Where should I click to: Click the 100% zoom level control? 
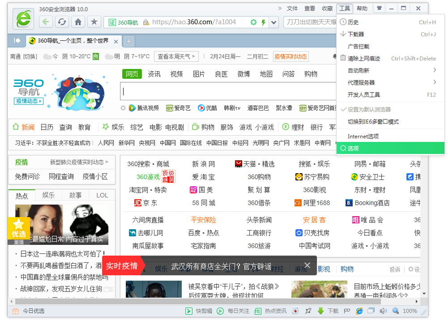[410, 311]
